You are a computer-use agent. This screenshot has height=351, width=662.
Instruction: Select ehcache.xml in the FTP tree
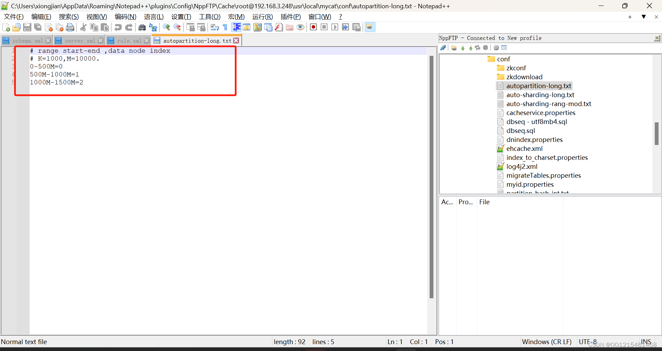(x=524, y=149)
